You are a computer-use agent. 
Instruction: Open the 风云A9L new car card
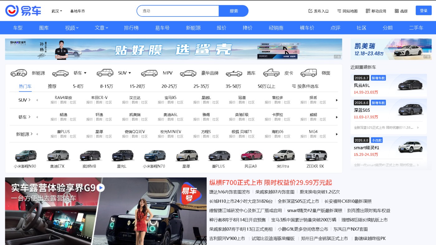coord(389,85)
